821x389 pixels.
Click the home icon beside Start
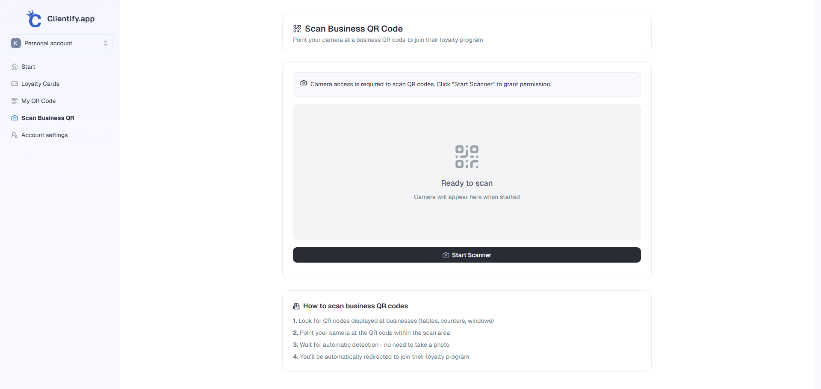[x=15, y=67]
